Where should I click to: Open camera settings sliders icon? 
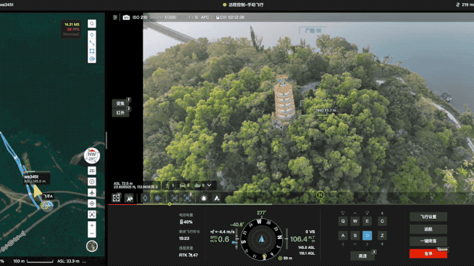115,17
